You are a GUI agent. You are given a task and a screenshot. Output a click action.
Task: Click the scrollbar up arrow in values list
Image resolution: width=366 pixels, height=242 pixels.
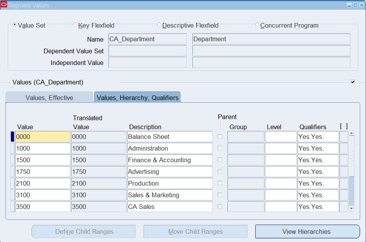click(x=351, y=133)
